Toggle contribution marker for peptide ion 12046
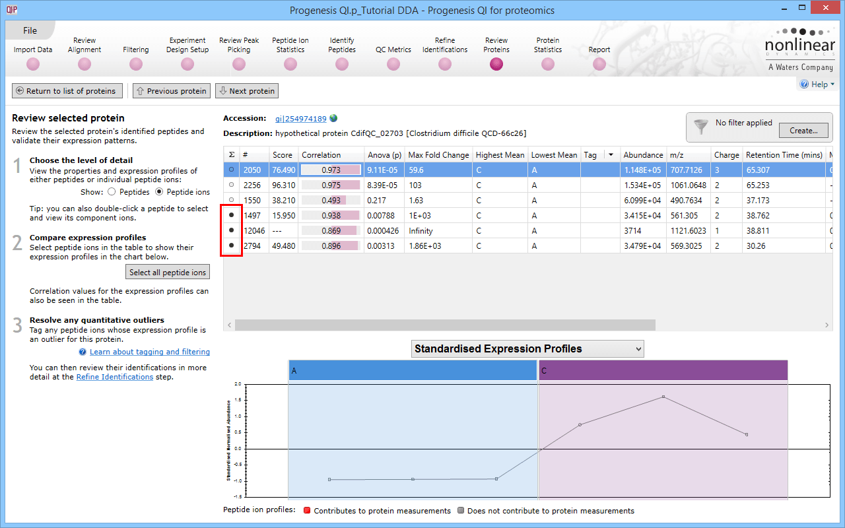Viewport: 845px width, 528px height. (231, 230)
